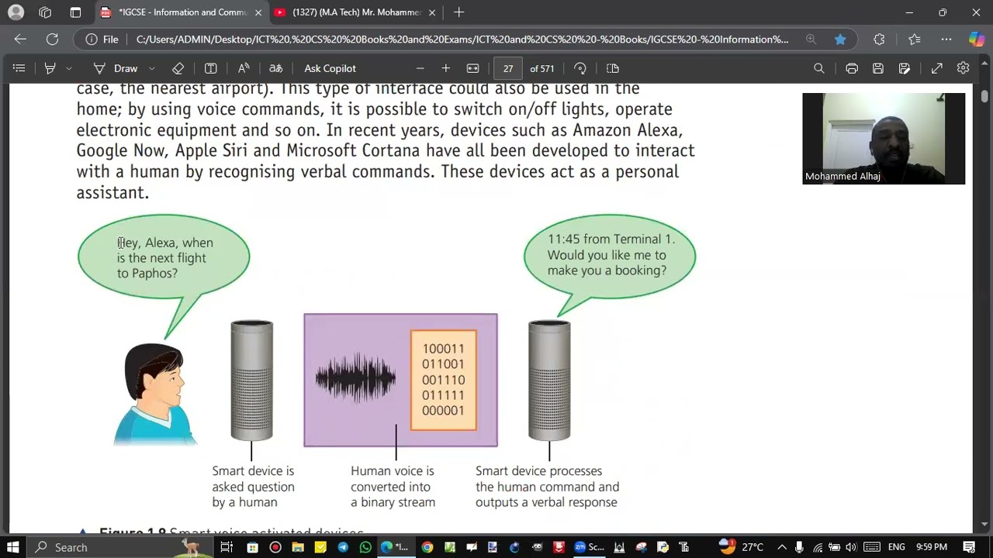Open PDF viewer settings gear
The image size is (993, 558).
pos(963,68)
